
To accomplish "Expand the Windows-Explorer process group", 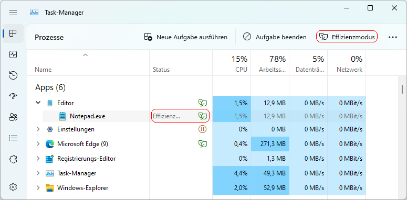I will 38,187.
